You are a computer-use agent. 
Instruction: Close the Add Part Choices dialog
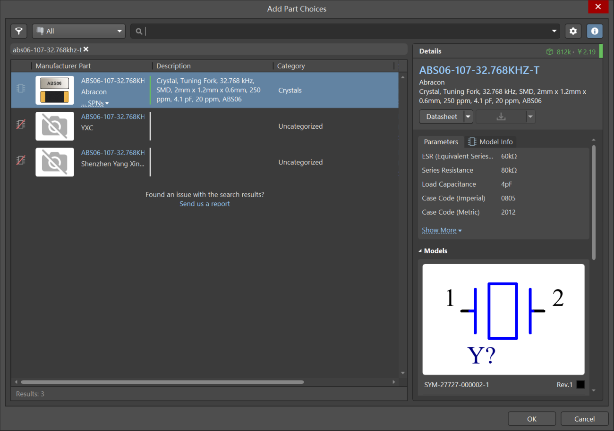tap(598, 7)
